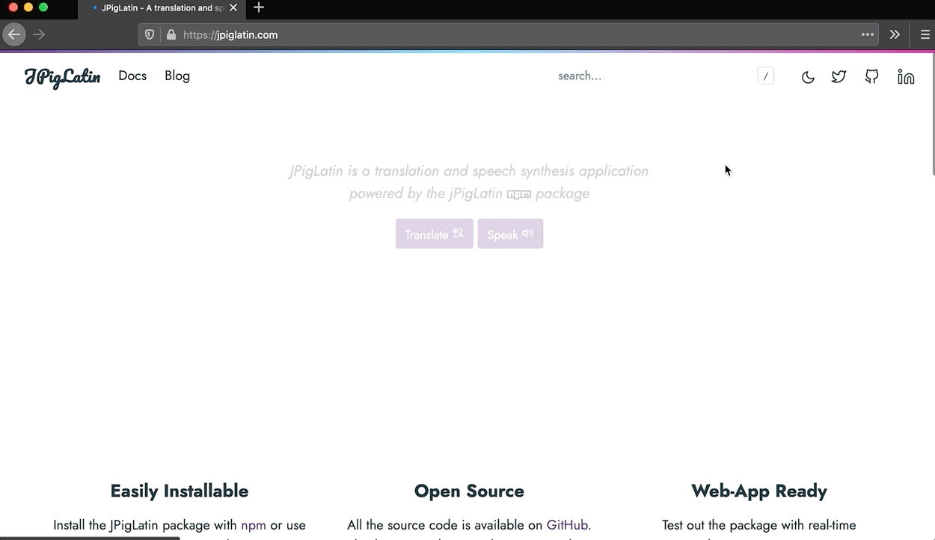Close the JPigLatin browser tab
This screenshot has width=935, height=540.
233,8
